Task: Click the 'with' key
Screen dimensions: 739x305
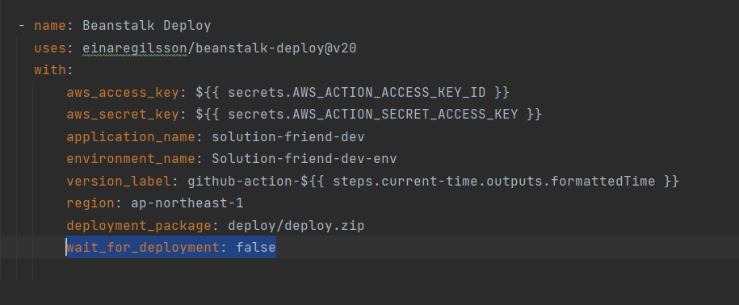Action: tap(50, 70)
